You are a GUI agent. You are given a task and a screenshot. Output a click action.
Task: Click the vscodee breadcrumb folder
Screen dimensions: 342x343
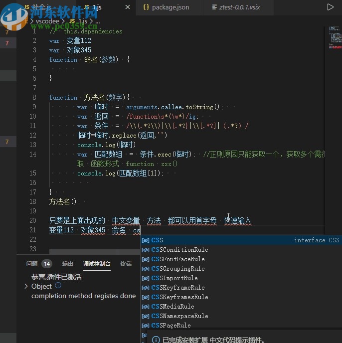tap(47, 21)
